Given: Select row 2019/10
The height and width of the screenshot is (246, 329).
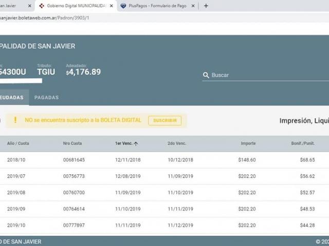Looking at the screenshot, I should (164, 225).
